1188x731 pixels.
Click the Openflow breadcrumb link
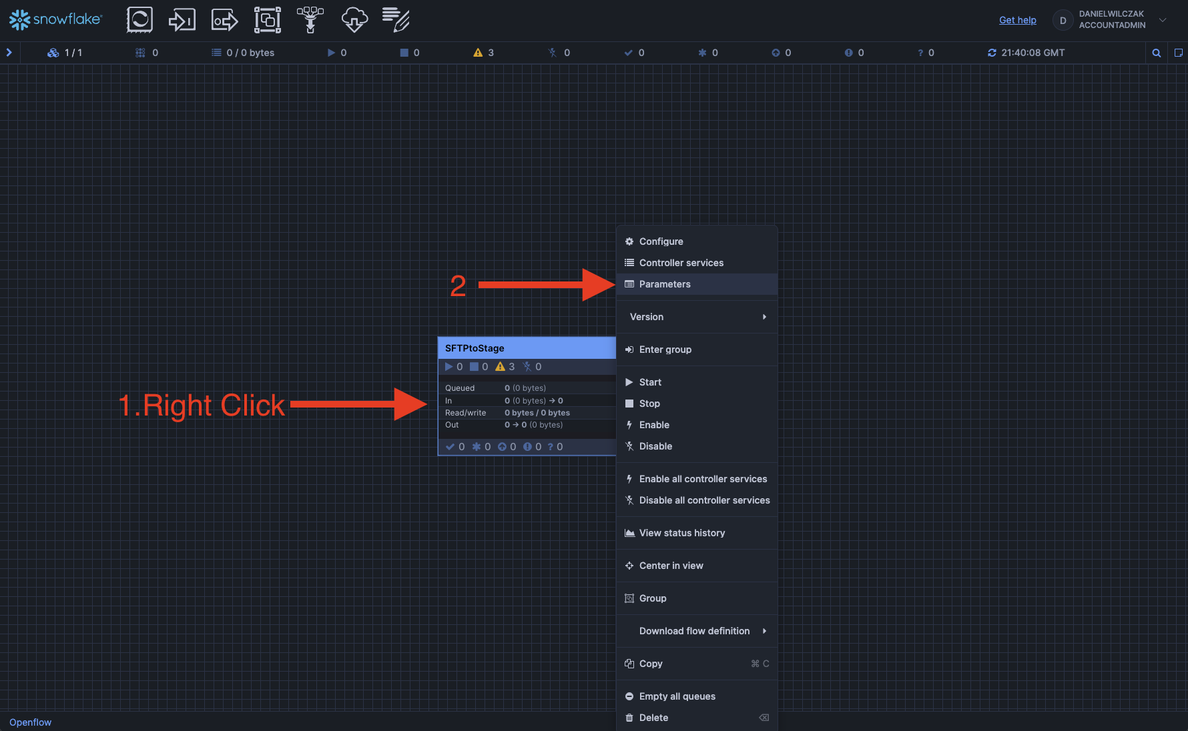click(30, 722)
